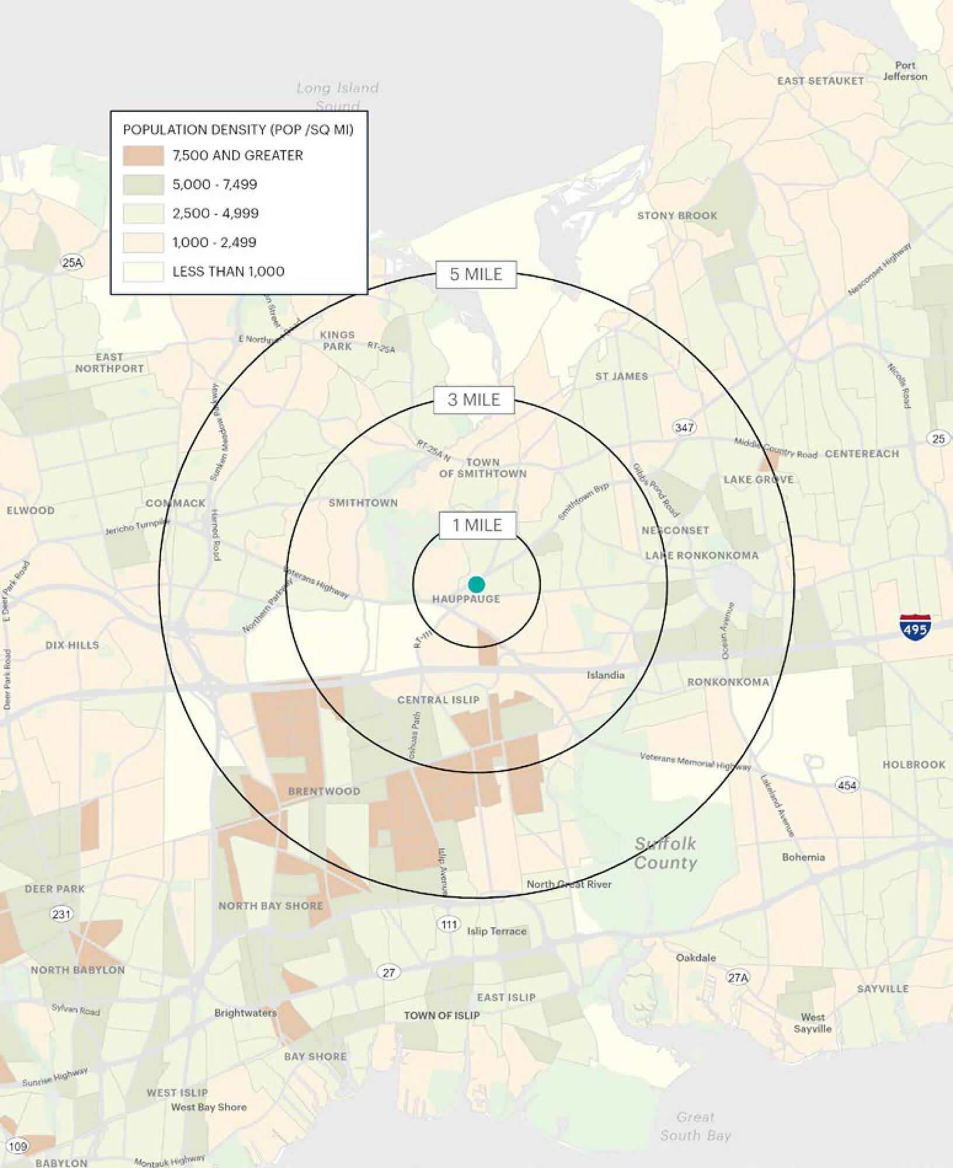Click the Route 27A shield near Oakdale

[738, 977]
